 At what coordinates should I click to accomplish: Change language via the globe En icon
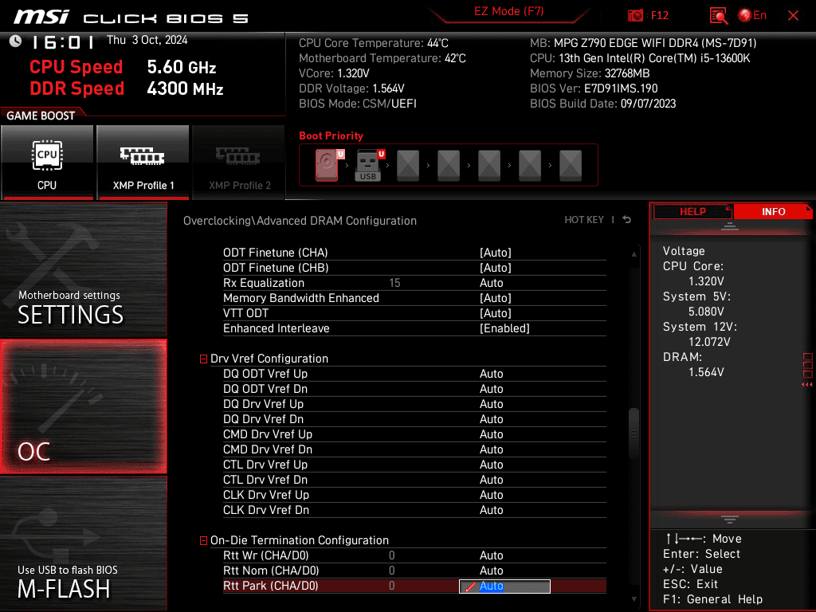pyautogui.click(x=752, y=16)
